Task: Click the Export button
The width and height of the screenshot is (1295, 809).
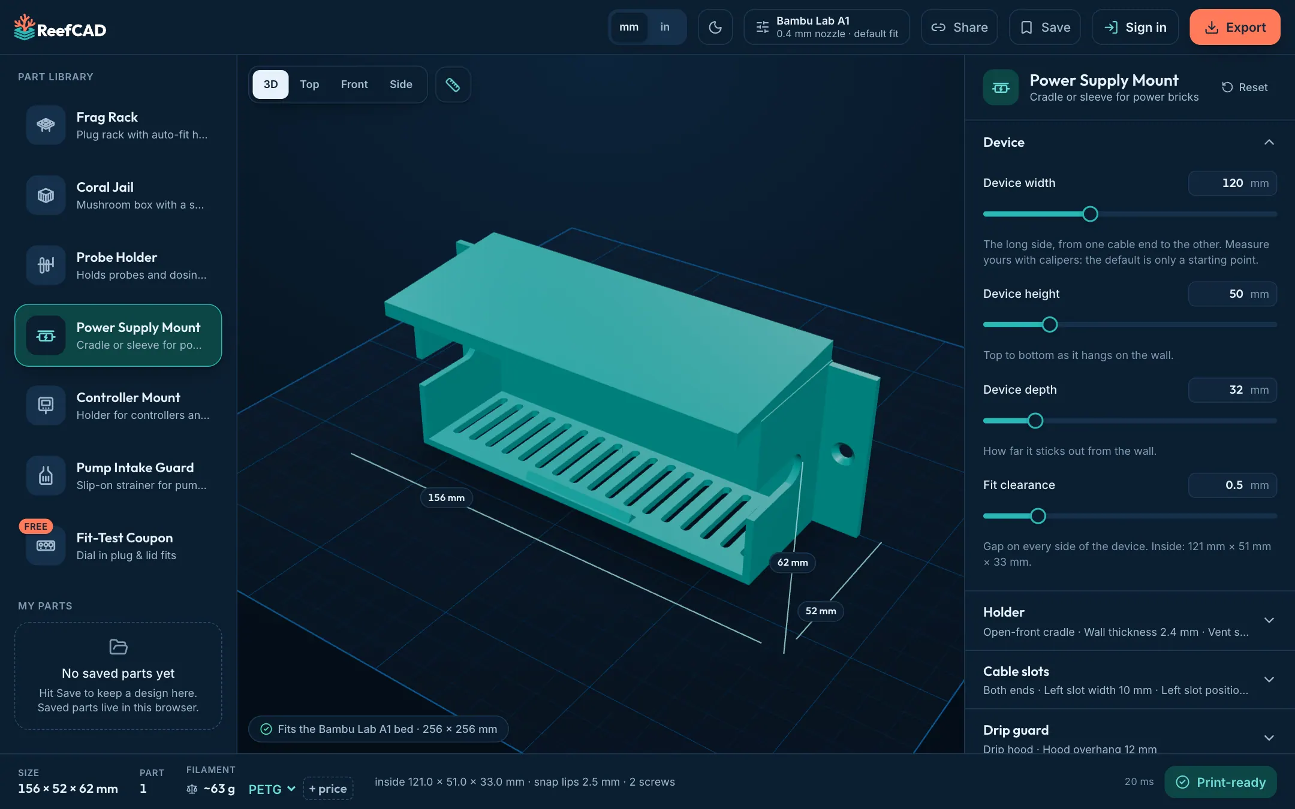Action: (1235, 27)
